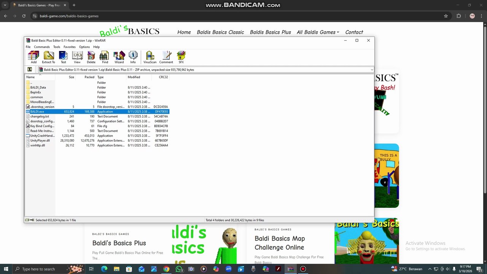This screenshot has width=487, height=274.
Task: Run the Test archive tool
Action: click(x=63, y=57)
